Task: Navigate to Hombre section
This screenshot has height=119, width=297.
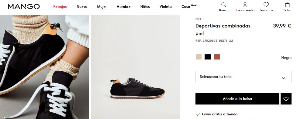Action: (123, 7)
